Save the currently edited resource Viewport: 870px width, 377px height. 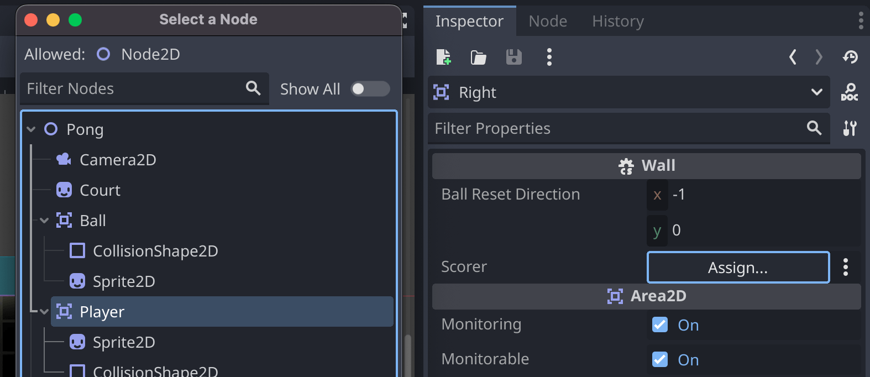513,57
